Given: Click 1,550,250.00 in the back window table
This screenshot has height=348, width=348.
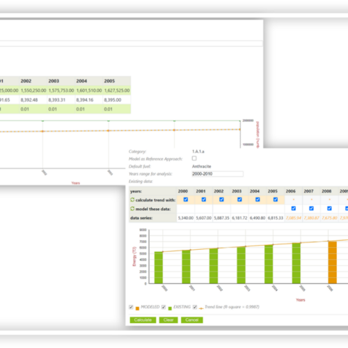Looking at the screenshot, I should pos(33,90).
